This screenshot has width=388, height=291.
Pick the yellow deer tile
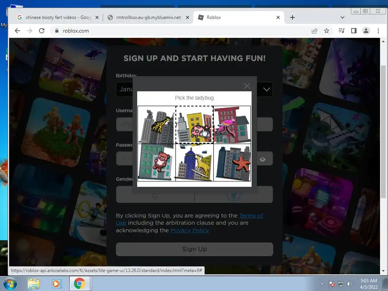194,163
